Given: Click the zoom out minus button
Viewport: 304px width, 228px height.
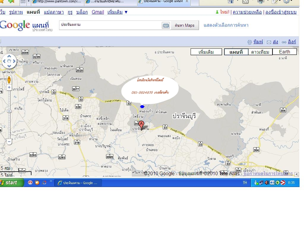Looking at the screenshot, I should coord(9,142).
